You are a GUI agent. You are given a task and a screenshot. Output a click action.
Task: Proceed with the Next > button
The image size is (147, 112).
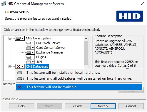coord(103,106)
